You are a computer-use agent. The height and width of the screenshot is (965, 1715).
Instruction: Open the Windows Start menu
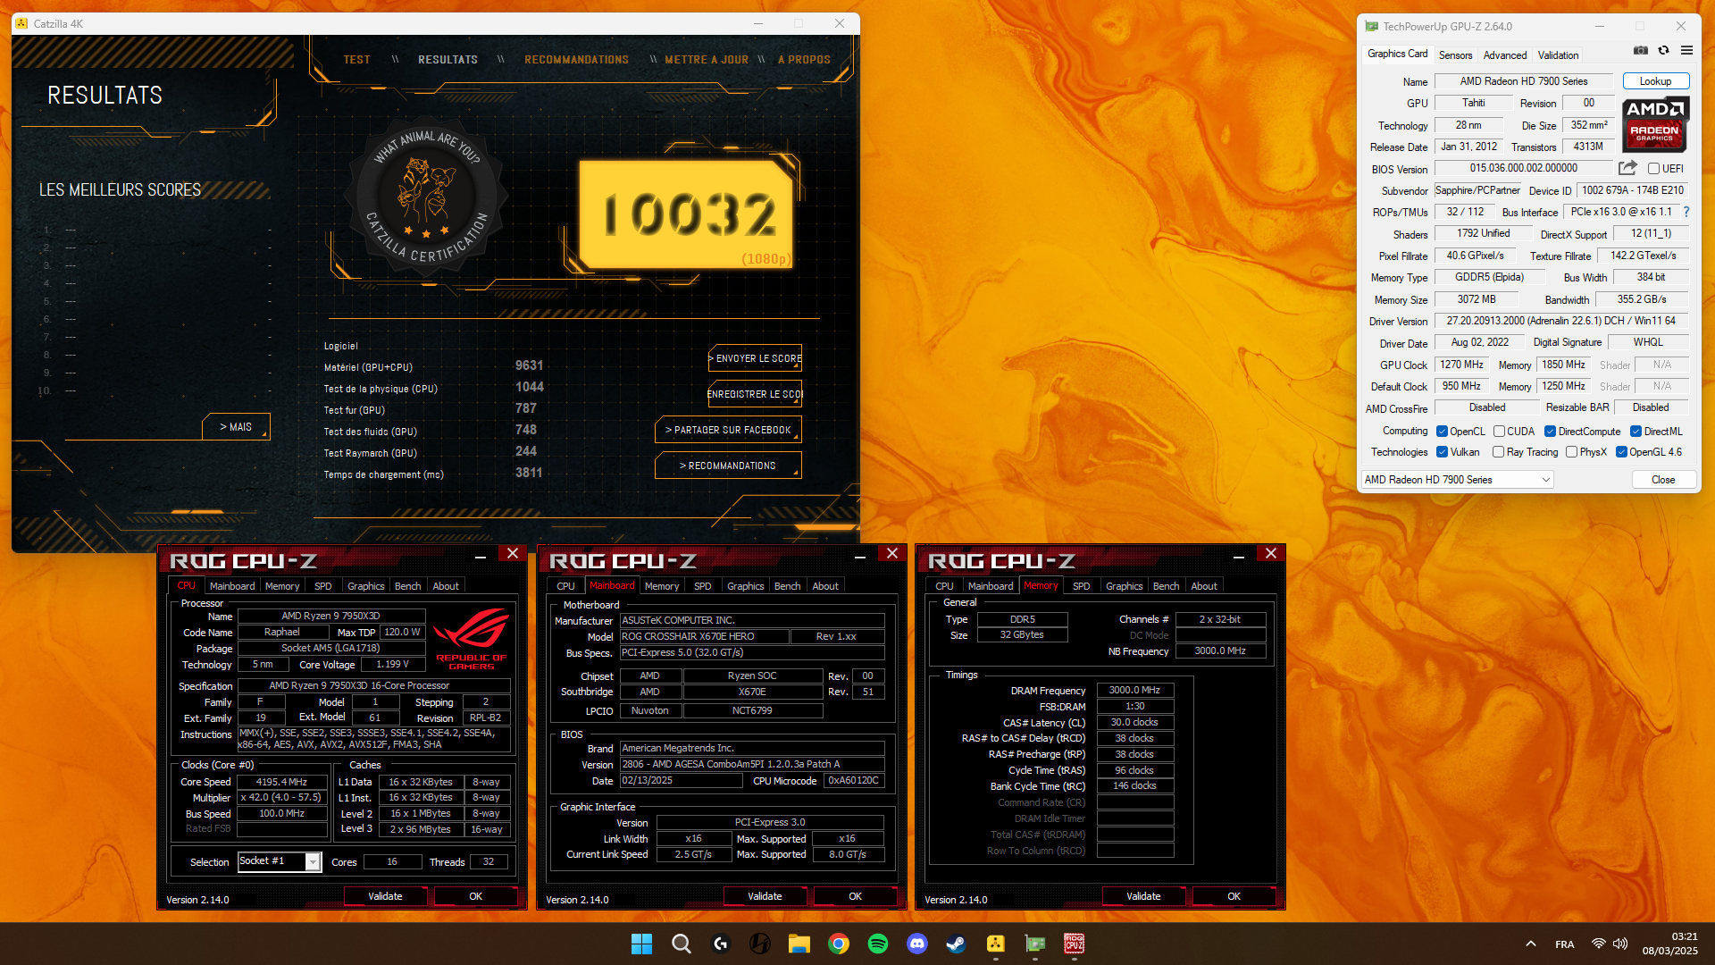pos(641,944)
